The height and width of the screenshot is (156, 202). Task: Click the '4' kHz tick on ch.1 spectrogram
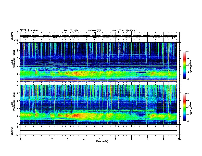[18, 67]
